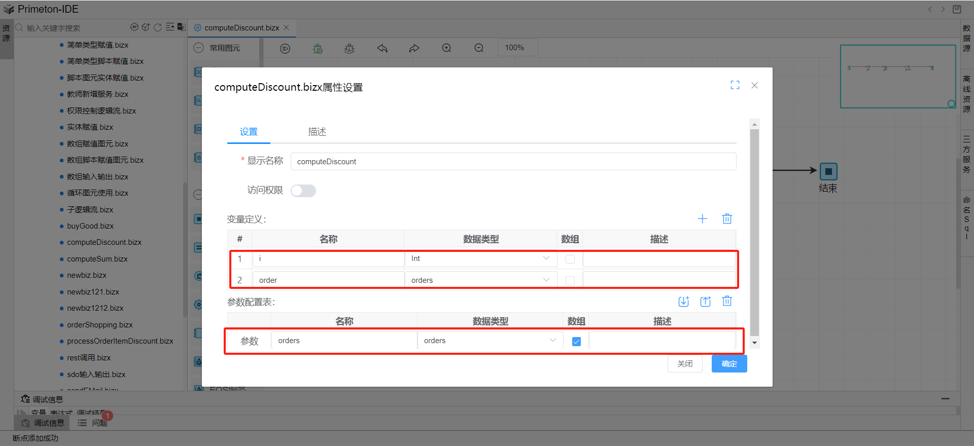Click the undo arrow in editor toolbar
974x446 pixels.
382,48
